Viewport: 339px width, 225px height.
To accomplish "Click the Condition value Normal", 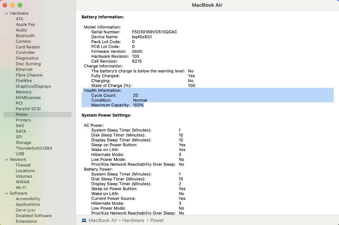I will coord(140,101).
